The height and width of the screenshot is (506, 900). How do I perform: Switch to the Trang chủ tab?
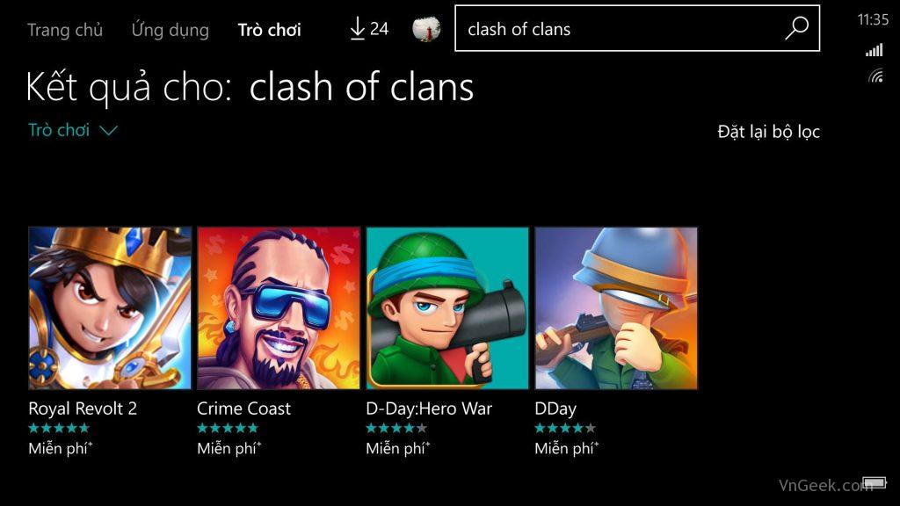[65, 29]
